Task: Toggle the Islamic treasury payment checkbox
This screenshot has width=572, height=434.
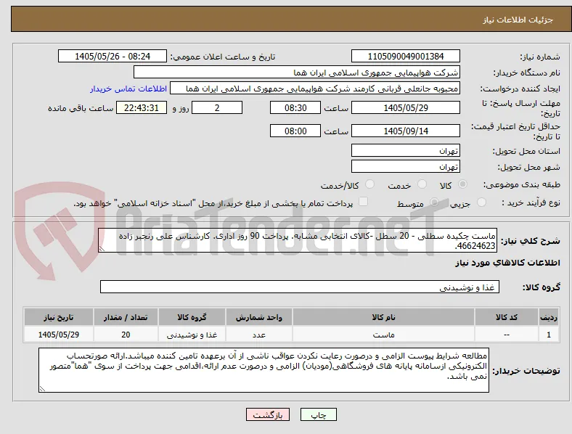Action: (364, 202)
